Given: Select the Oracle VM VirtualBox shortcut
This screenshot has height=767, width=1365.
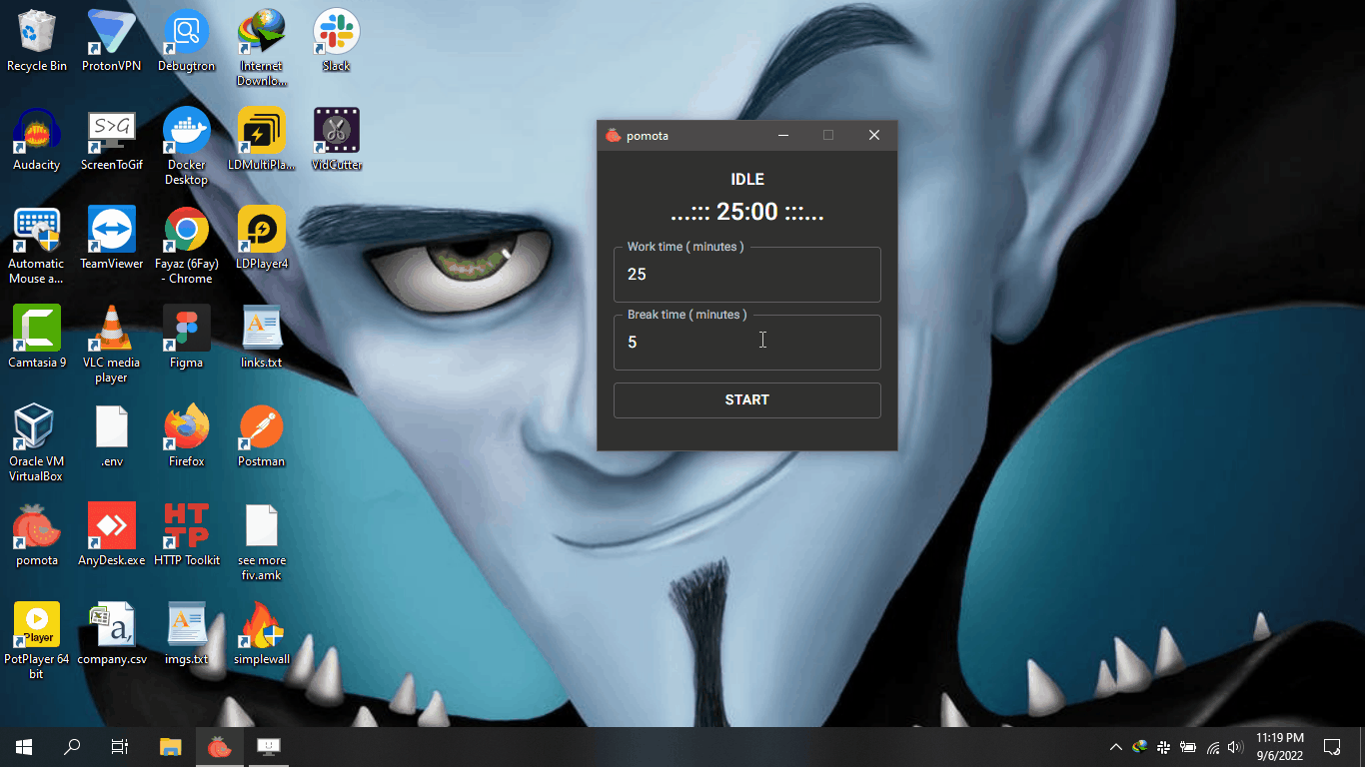Looking at the screenshot, I should coord(37,443).
